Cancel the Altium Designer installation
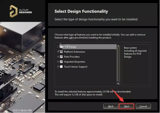Screen dimensions: 160x113 143,106
